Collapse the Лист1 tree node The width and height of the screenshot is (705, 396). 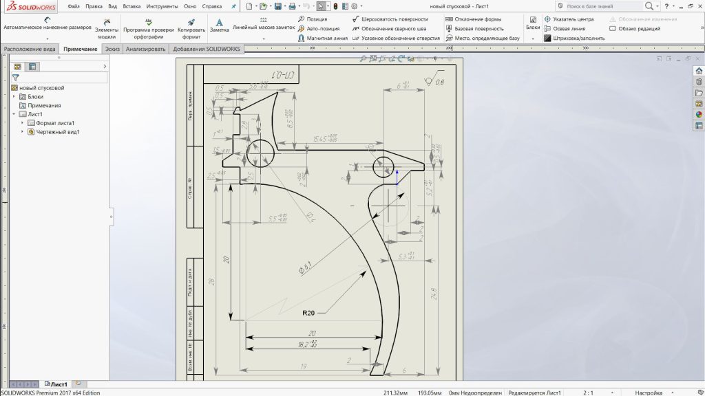coord(14,114)
